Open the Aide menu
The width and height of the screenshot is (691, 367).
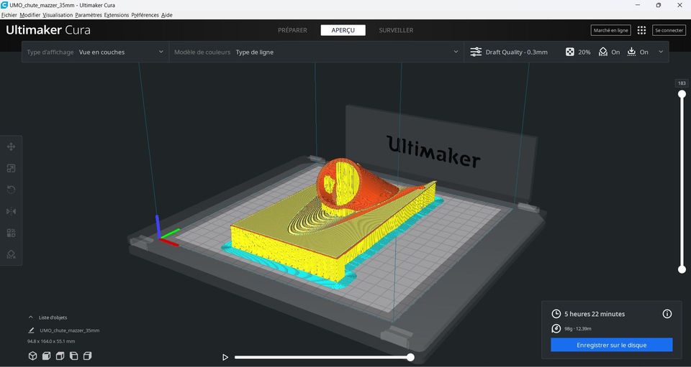coord(166,15)
